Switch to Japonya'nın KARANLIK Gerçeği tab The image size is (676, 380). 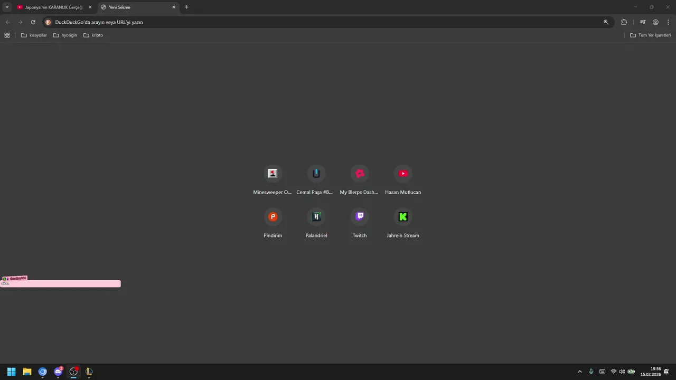53,7
